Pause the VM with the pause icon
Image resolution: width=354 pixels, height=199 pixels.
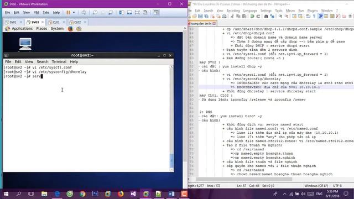68,12
